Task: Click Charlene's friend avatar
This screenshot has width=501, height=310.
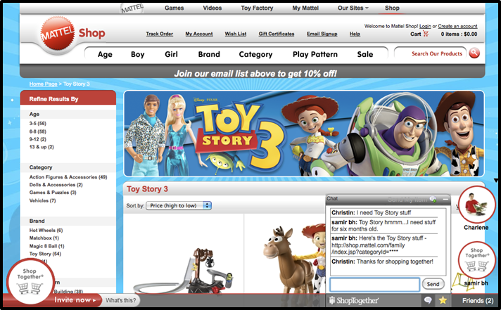Action: click(476, 205)
